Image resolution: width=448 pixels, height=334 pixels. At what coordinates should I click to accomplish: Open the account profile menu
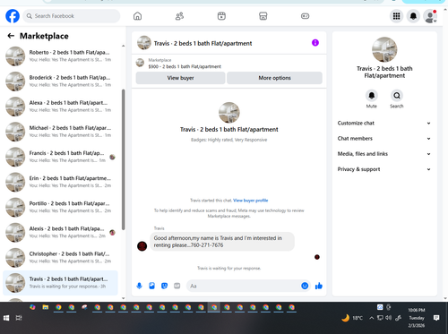click(x=430, y=16)
